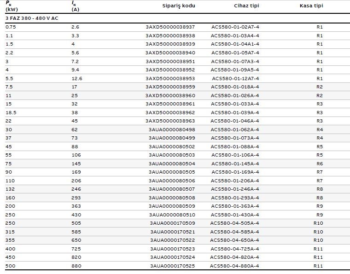Image resolution: width=350 pixels, height=274 pixels.
Task: Click order code 3AUA0000080509
Action: [172, 206]
